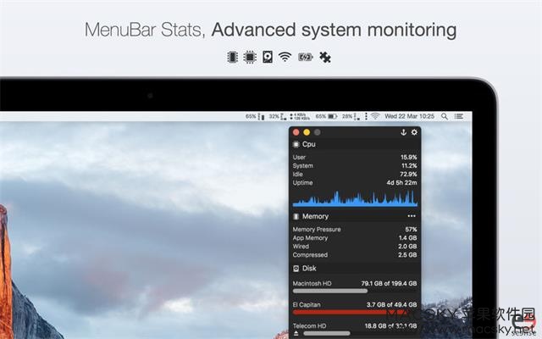This screenshot has width=542, height=339.
Task: Click the App Memory 1.4 GB value
Action: [x=408, y=238]
